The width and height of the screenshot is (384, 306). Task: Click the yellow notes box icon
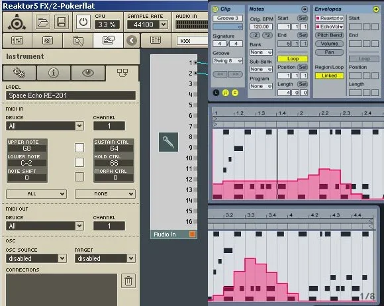point(225,93)
